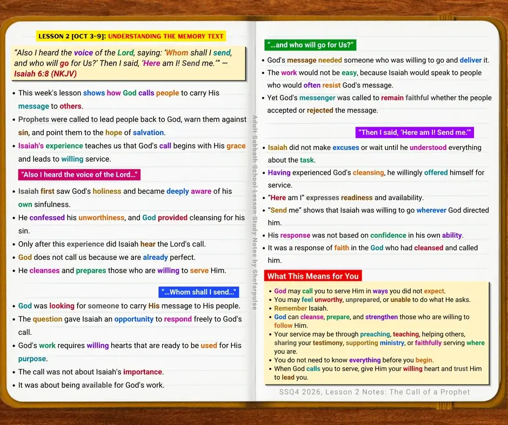508x425 pixels.
Task: Click the purple "Then I said, 'Here am I! Send me.'" heading
Action: coord(415,132)
